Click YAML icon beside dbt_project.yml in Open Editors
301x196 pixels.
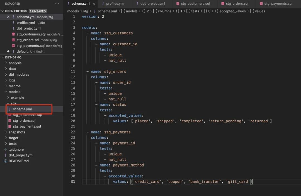(x=13, y=28)
